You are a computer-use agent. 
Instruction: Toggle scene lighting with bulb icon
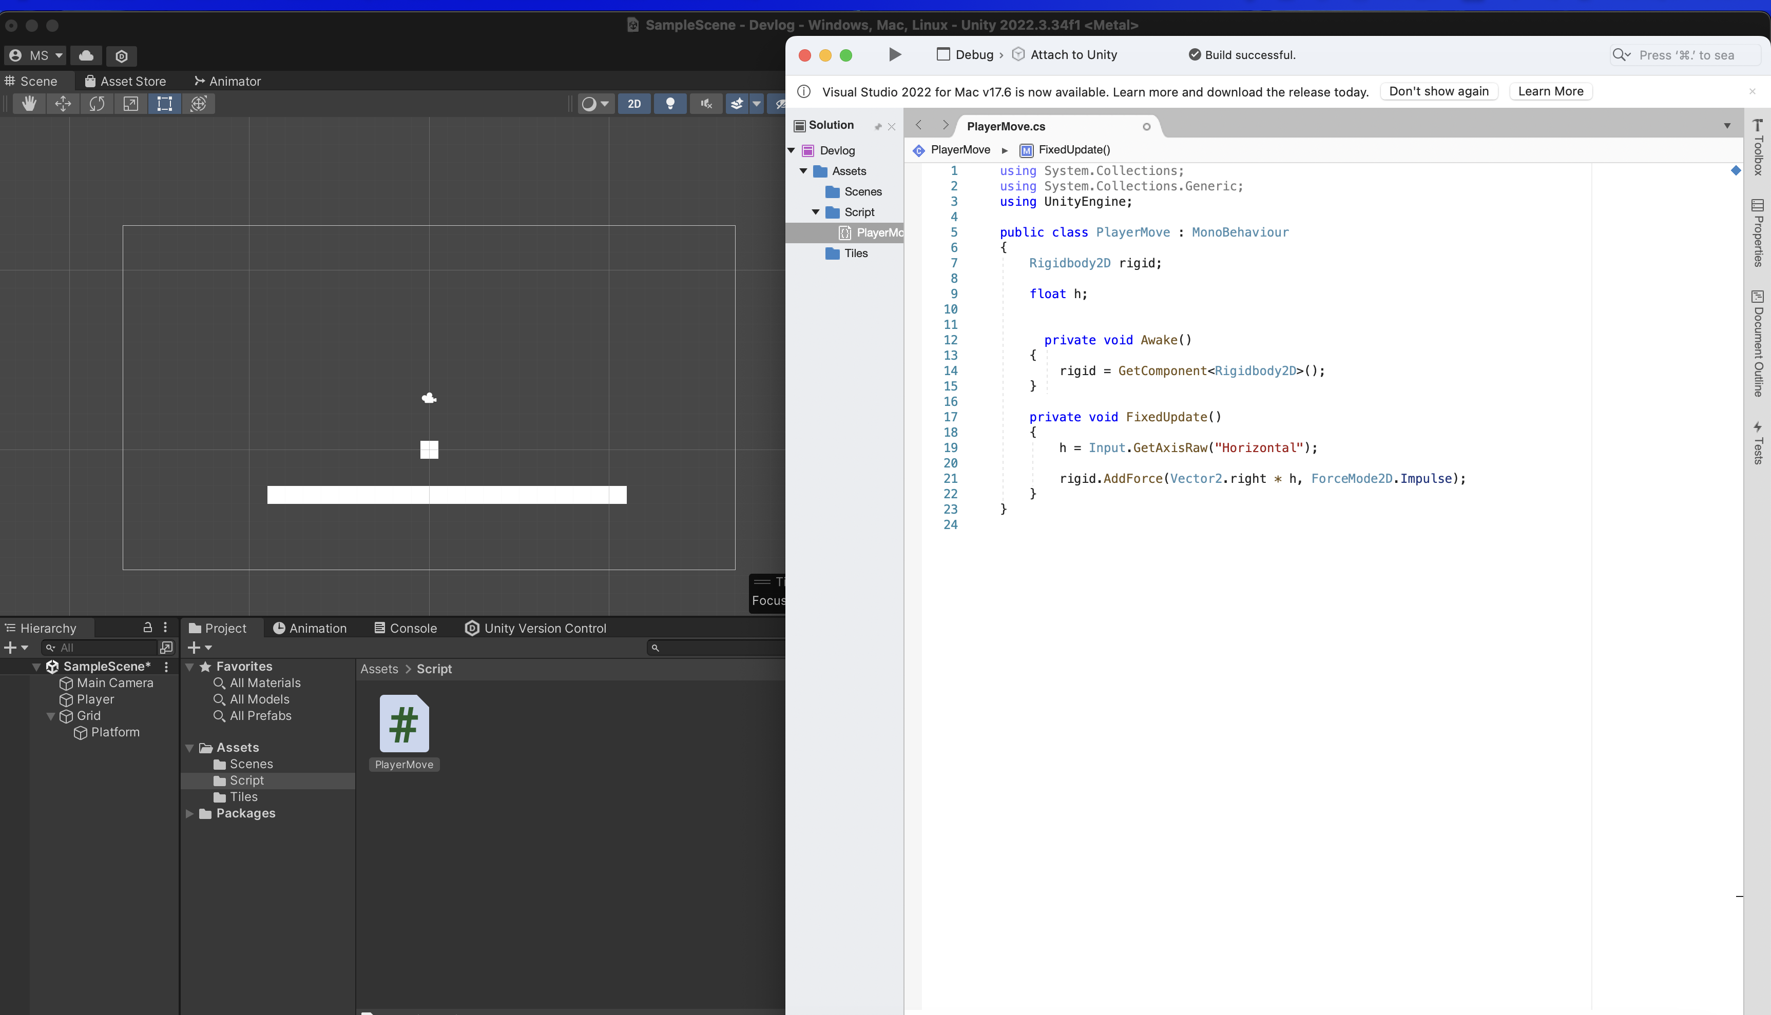[x=670, y=104]
